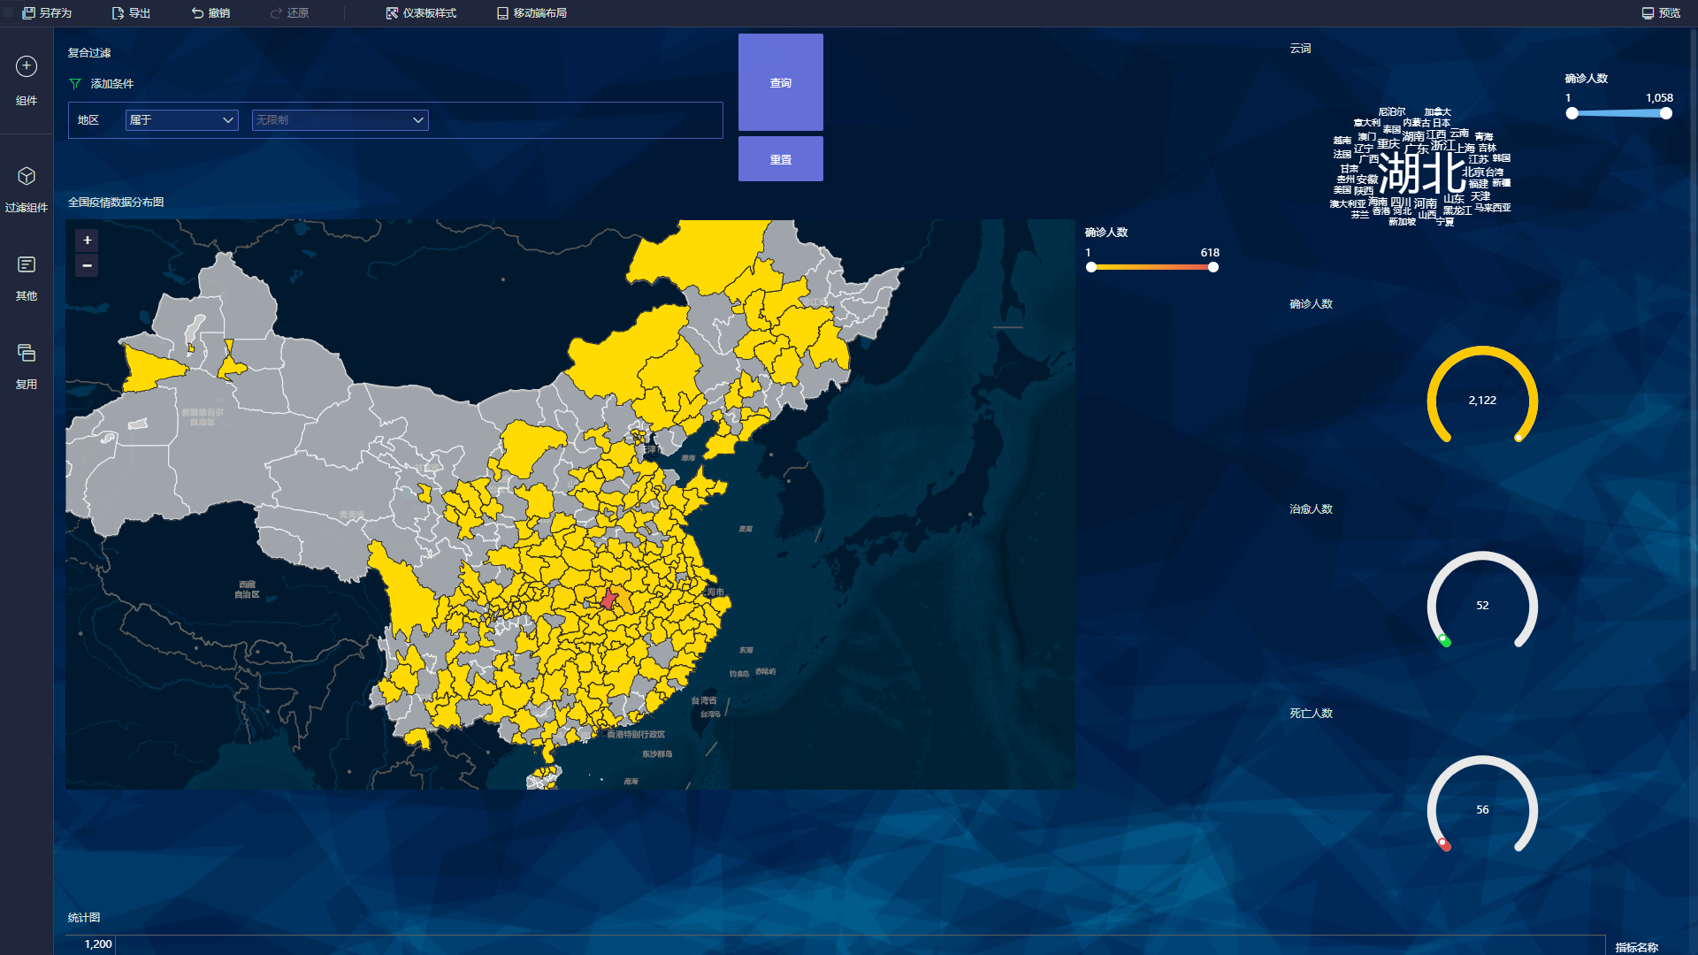Screen dimensions: 1698x955
Task: Click the 预览 preview button
Action: [x=1661, y=13]
